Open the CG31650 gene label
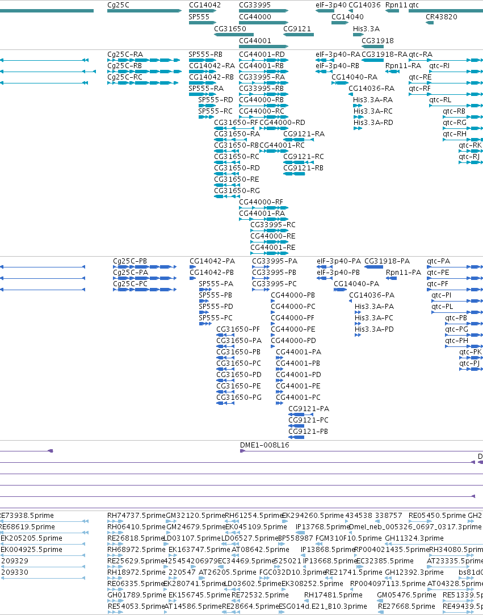The height and width of the screenshot is (615, 483). tap(230, 28)
